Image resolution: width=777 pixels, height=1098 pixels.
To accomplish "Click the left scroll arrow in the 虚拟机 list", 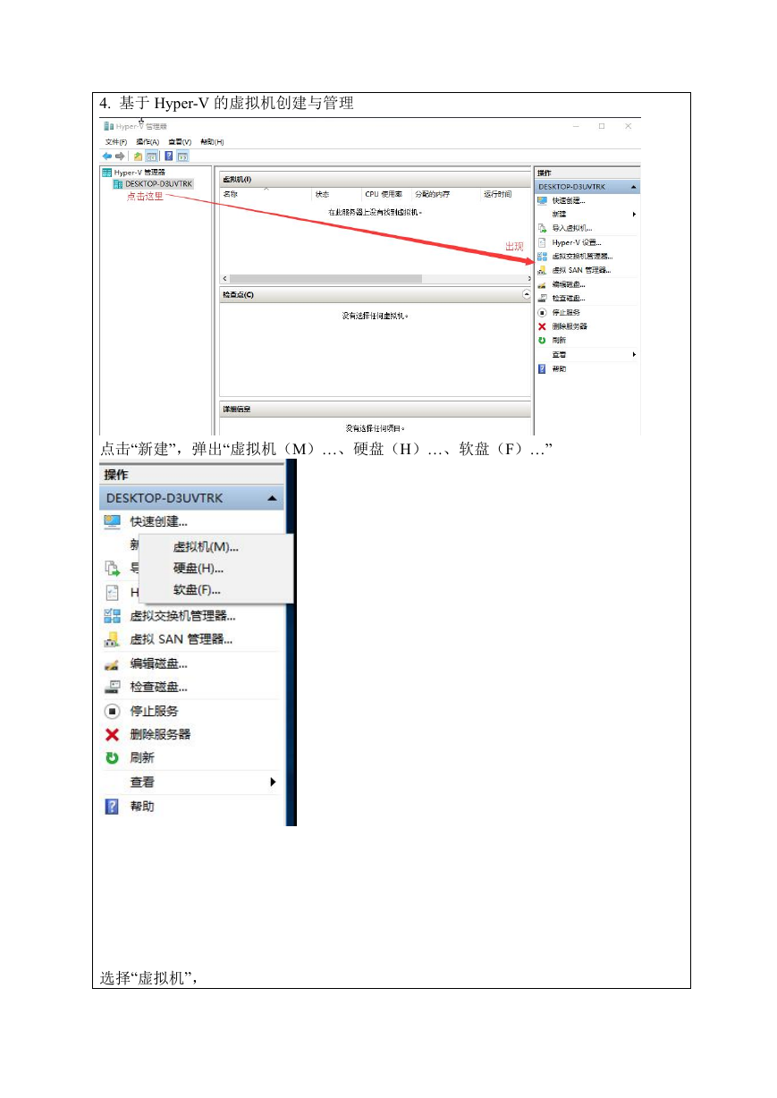I will click(x=224, y=279).
